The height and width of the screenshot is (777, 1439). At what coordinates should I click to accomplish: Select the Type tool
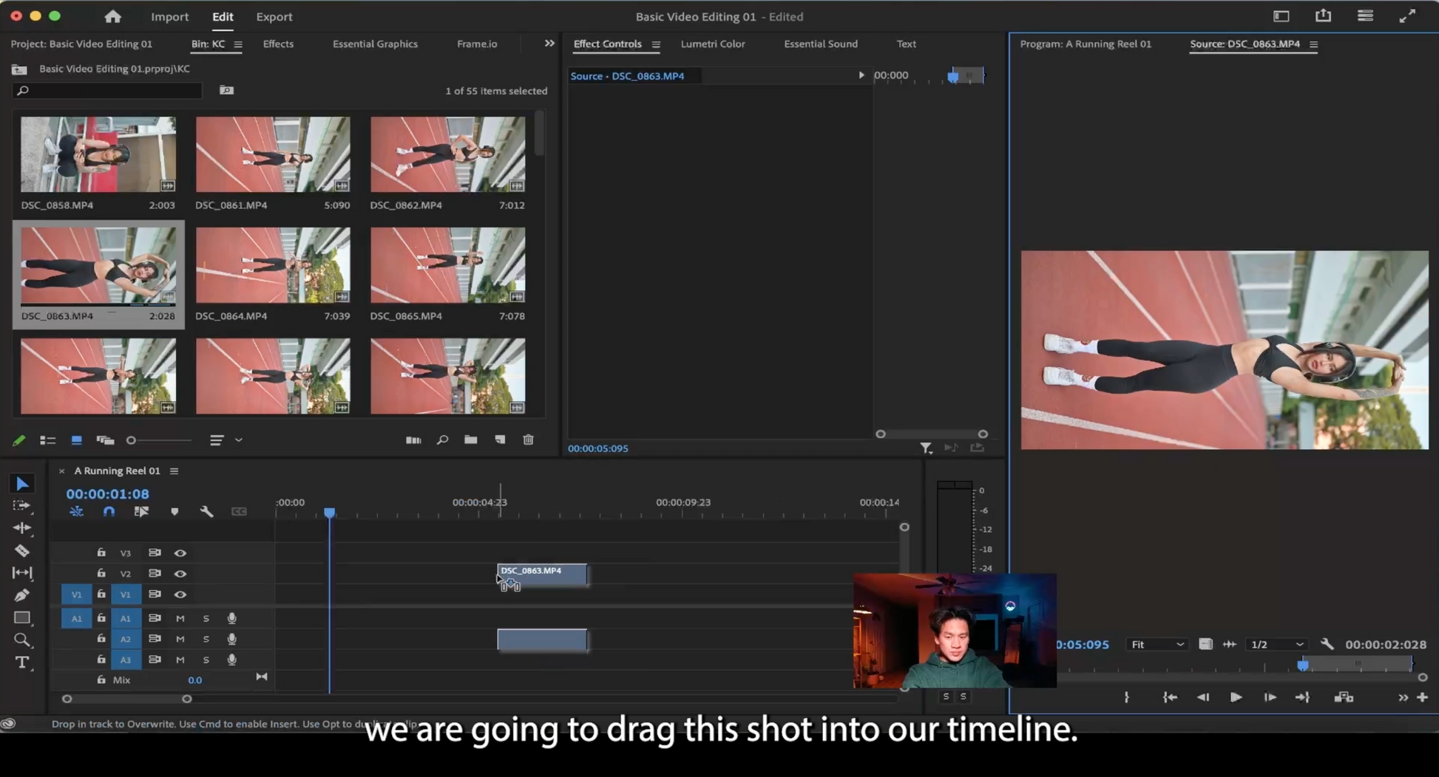click(22, 663)
